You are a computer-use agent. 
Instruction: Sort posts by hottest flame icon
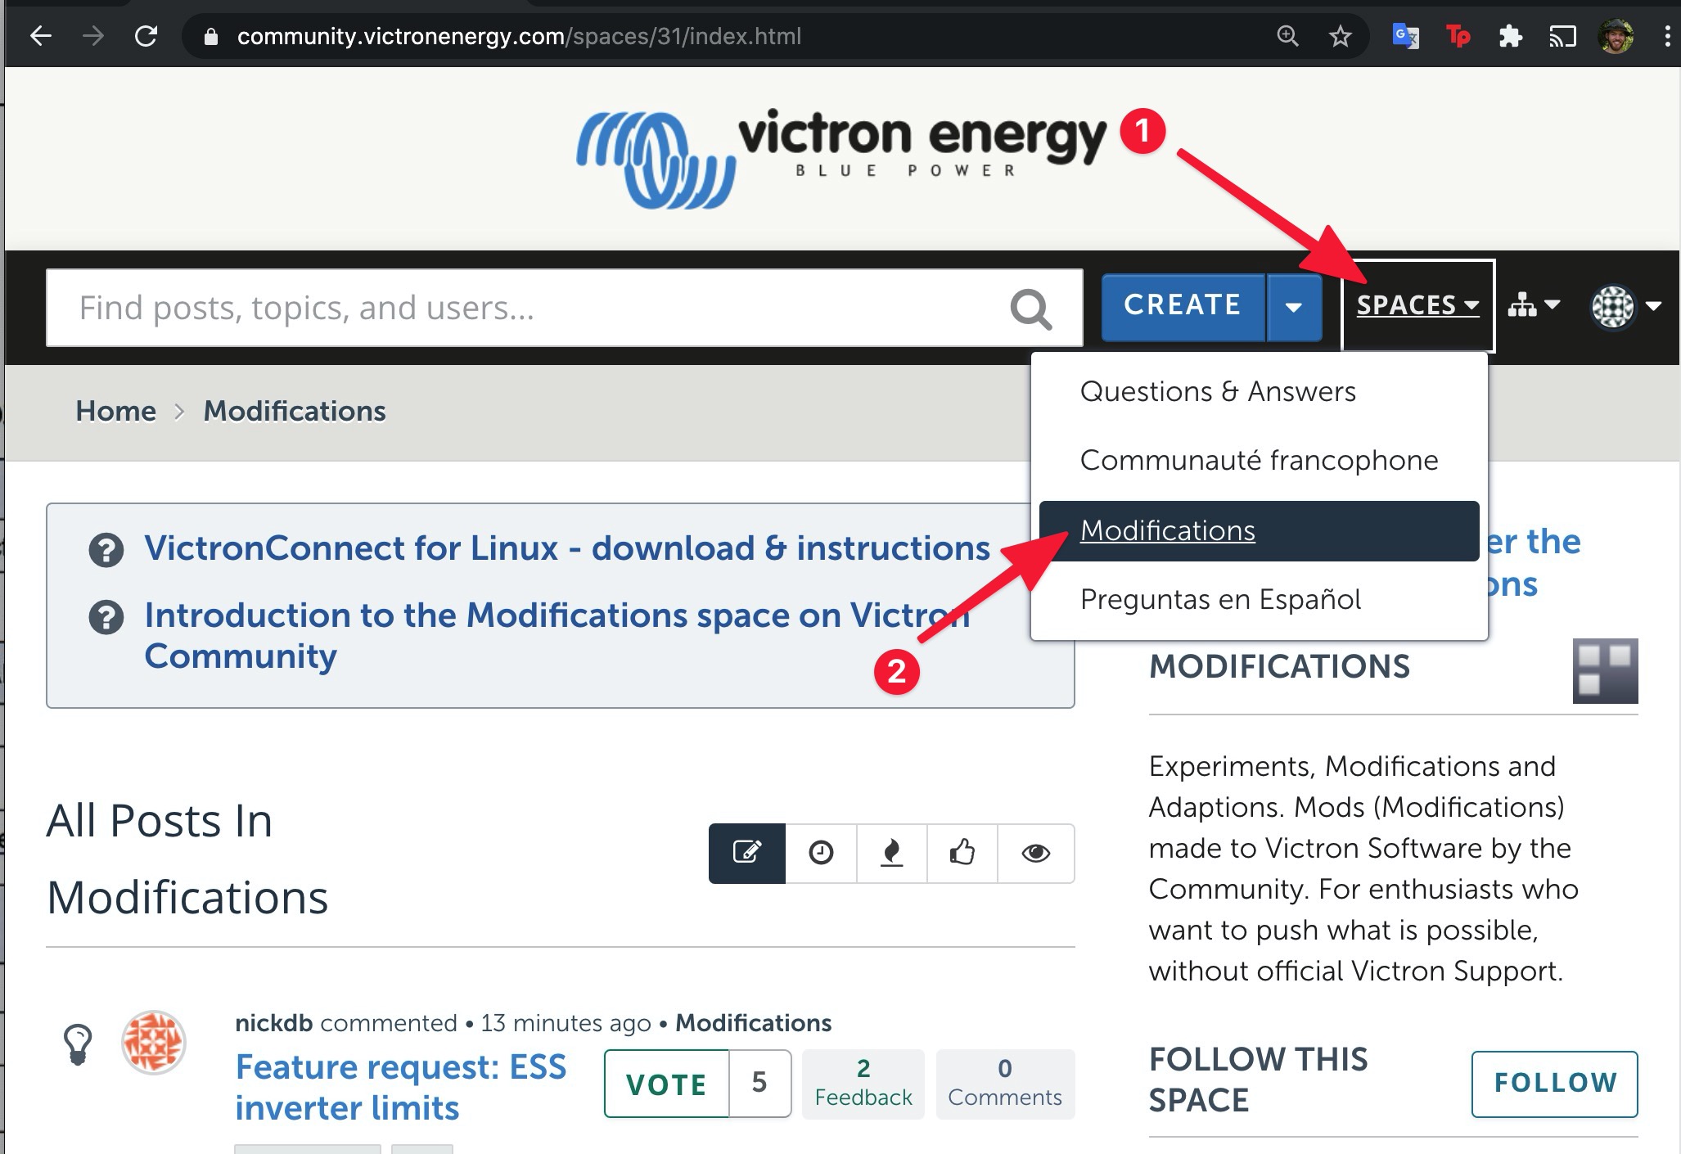click(892, 853)
